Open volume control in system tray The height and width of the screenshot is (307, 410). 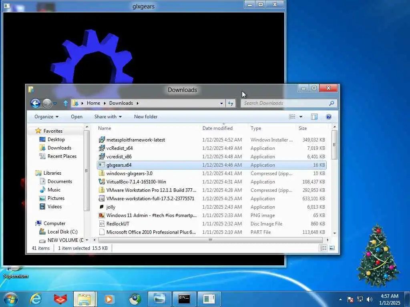[x=369, y=299]
